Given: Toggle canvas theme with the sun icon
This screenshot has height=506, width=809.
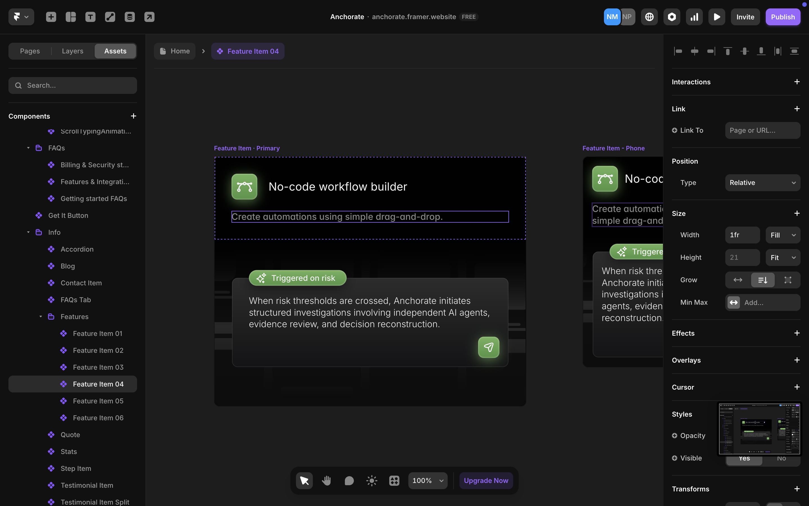Looking at the screenshot, I should point(371,480).
